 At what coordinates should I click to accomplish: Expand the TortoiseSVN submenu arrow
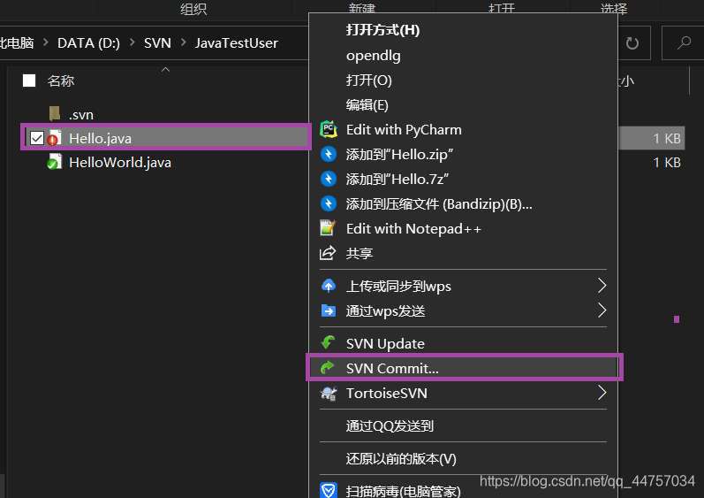pyautogui.click(x=602, y=393)
